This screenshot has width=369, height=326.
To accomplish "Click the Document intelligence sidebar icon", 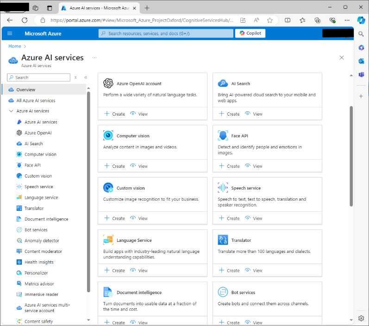I will click(19, 219).
